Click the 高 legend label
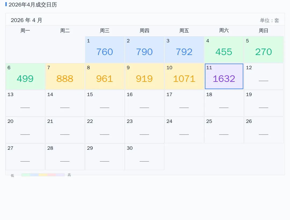The image size is (290, 220). point(69,175)
